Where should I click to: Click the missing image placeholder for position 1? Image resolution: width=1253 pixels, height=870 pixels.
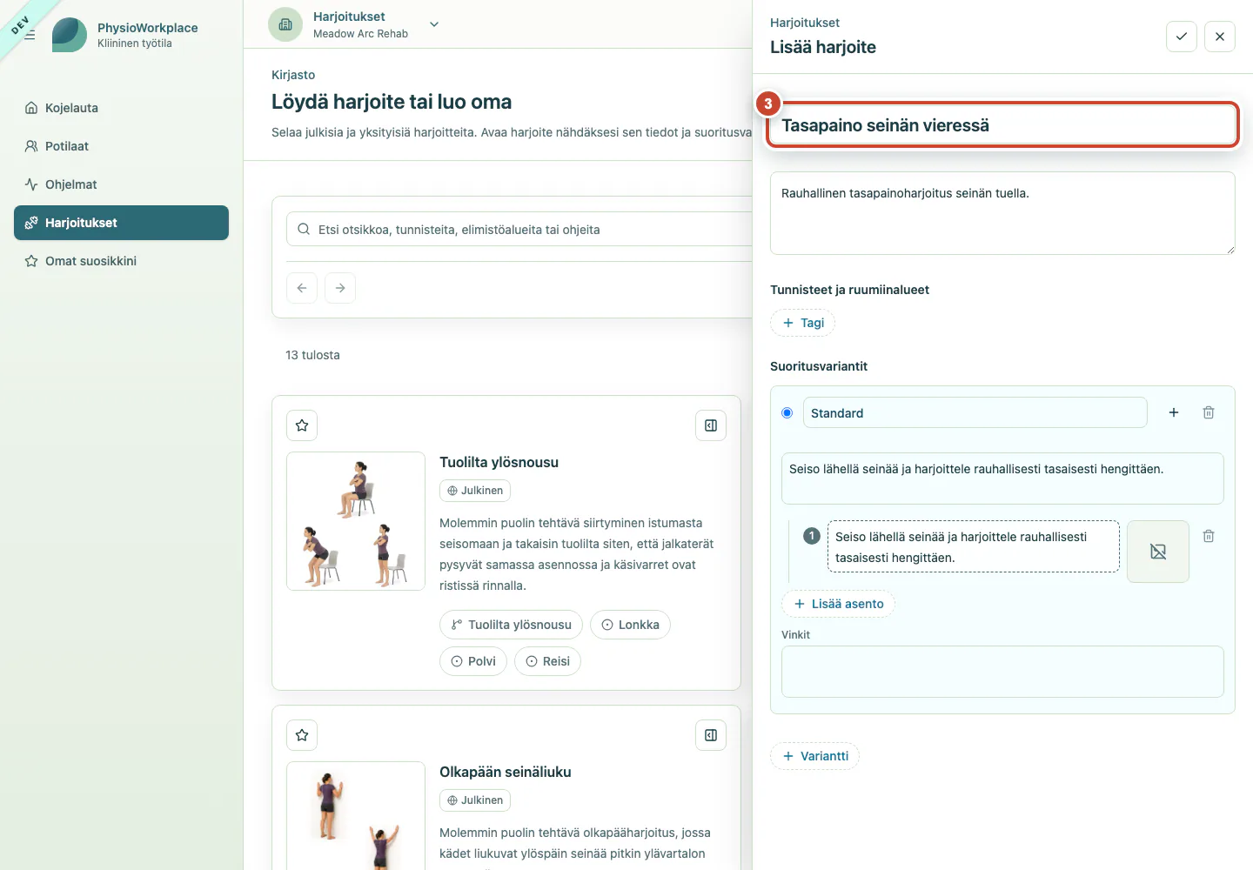pos(1158,552)
